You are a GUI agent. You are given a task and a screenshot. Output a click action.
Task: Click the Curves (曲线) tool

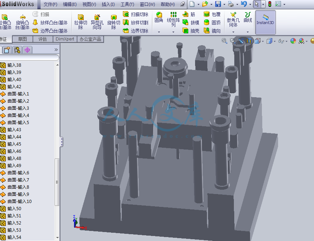point(248,17)
